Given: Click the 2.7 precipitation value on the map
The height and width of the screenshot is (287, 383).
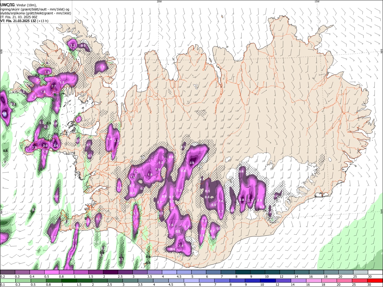Looking at the screenshot, I should pyautogui.click(x=54, y=86).
